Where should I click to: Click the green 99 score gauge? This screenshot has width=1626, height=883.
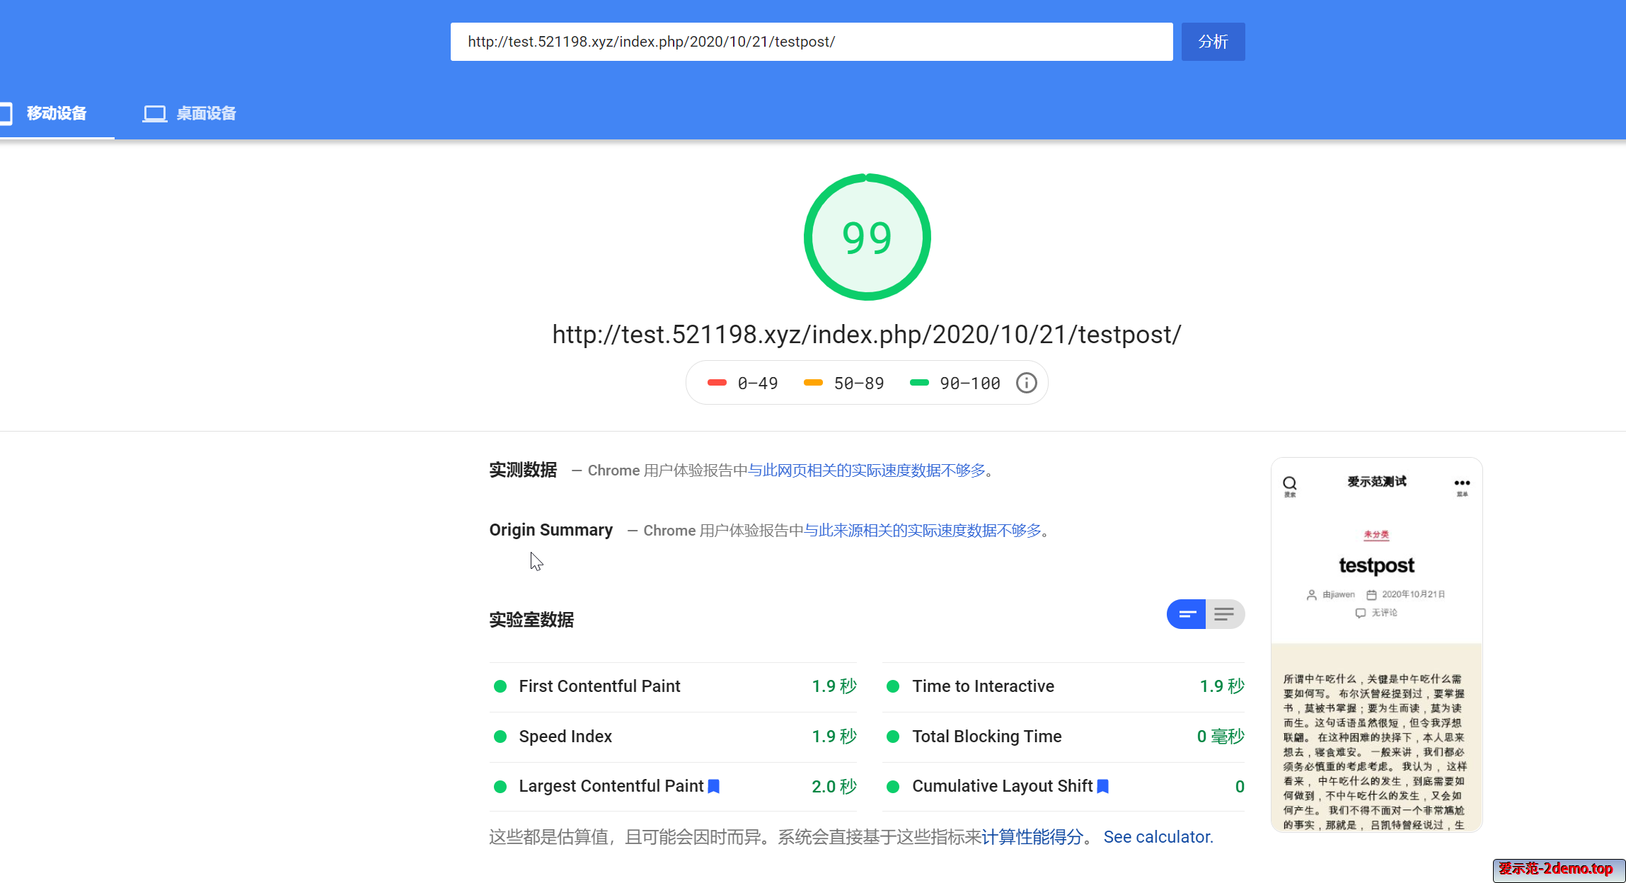867,237
